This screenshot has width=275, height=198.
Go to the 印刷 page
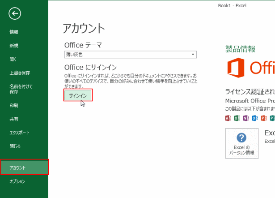coord(14,105)
